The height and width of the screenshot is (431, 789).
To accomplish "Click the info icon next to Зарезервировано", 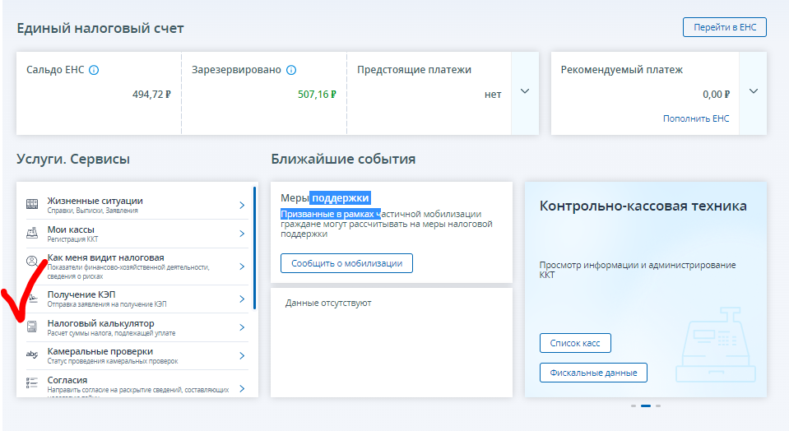I will (291, 70).
